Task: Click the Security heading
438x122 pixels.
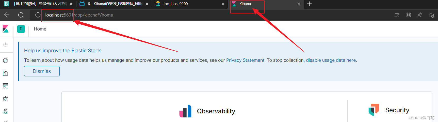Action: click(x=397, y=110)
